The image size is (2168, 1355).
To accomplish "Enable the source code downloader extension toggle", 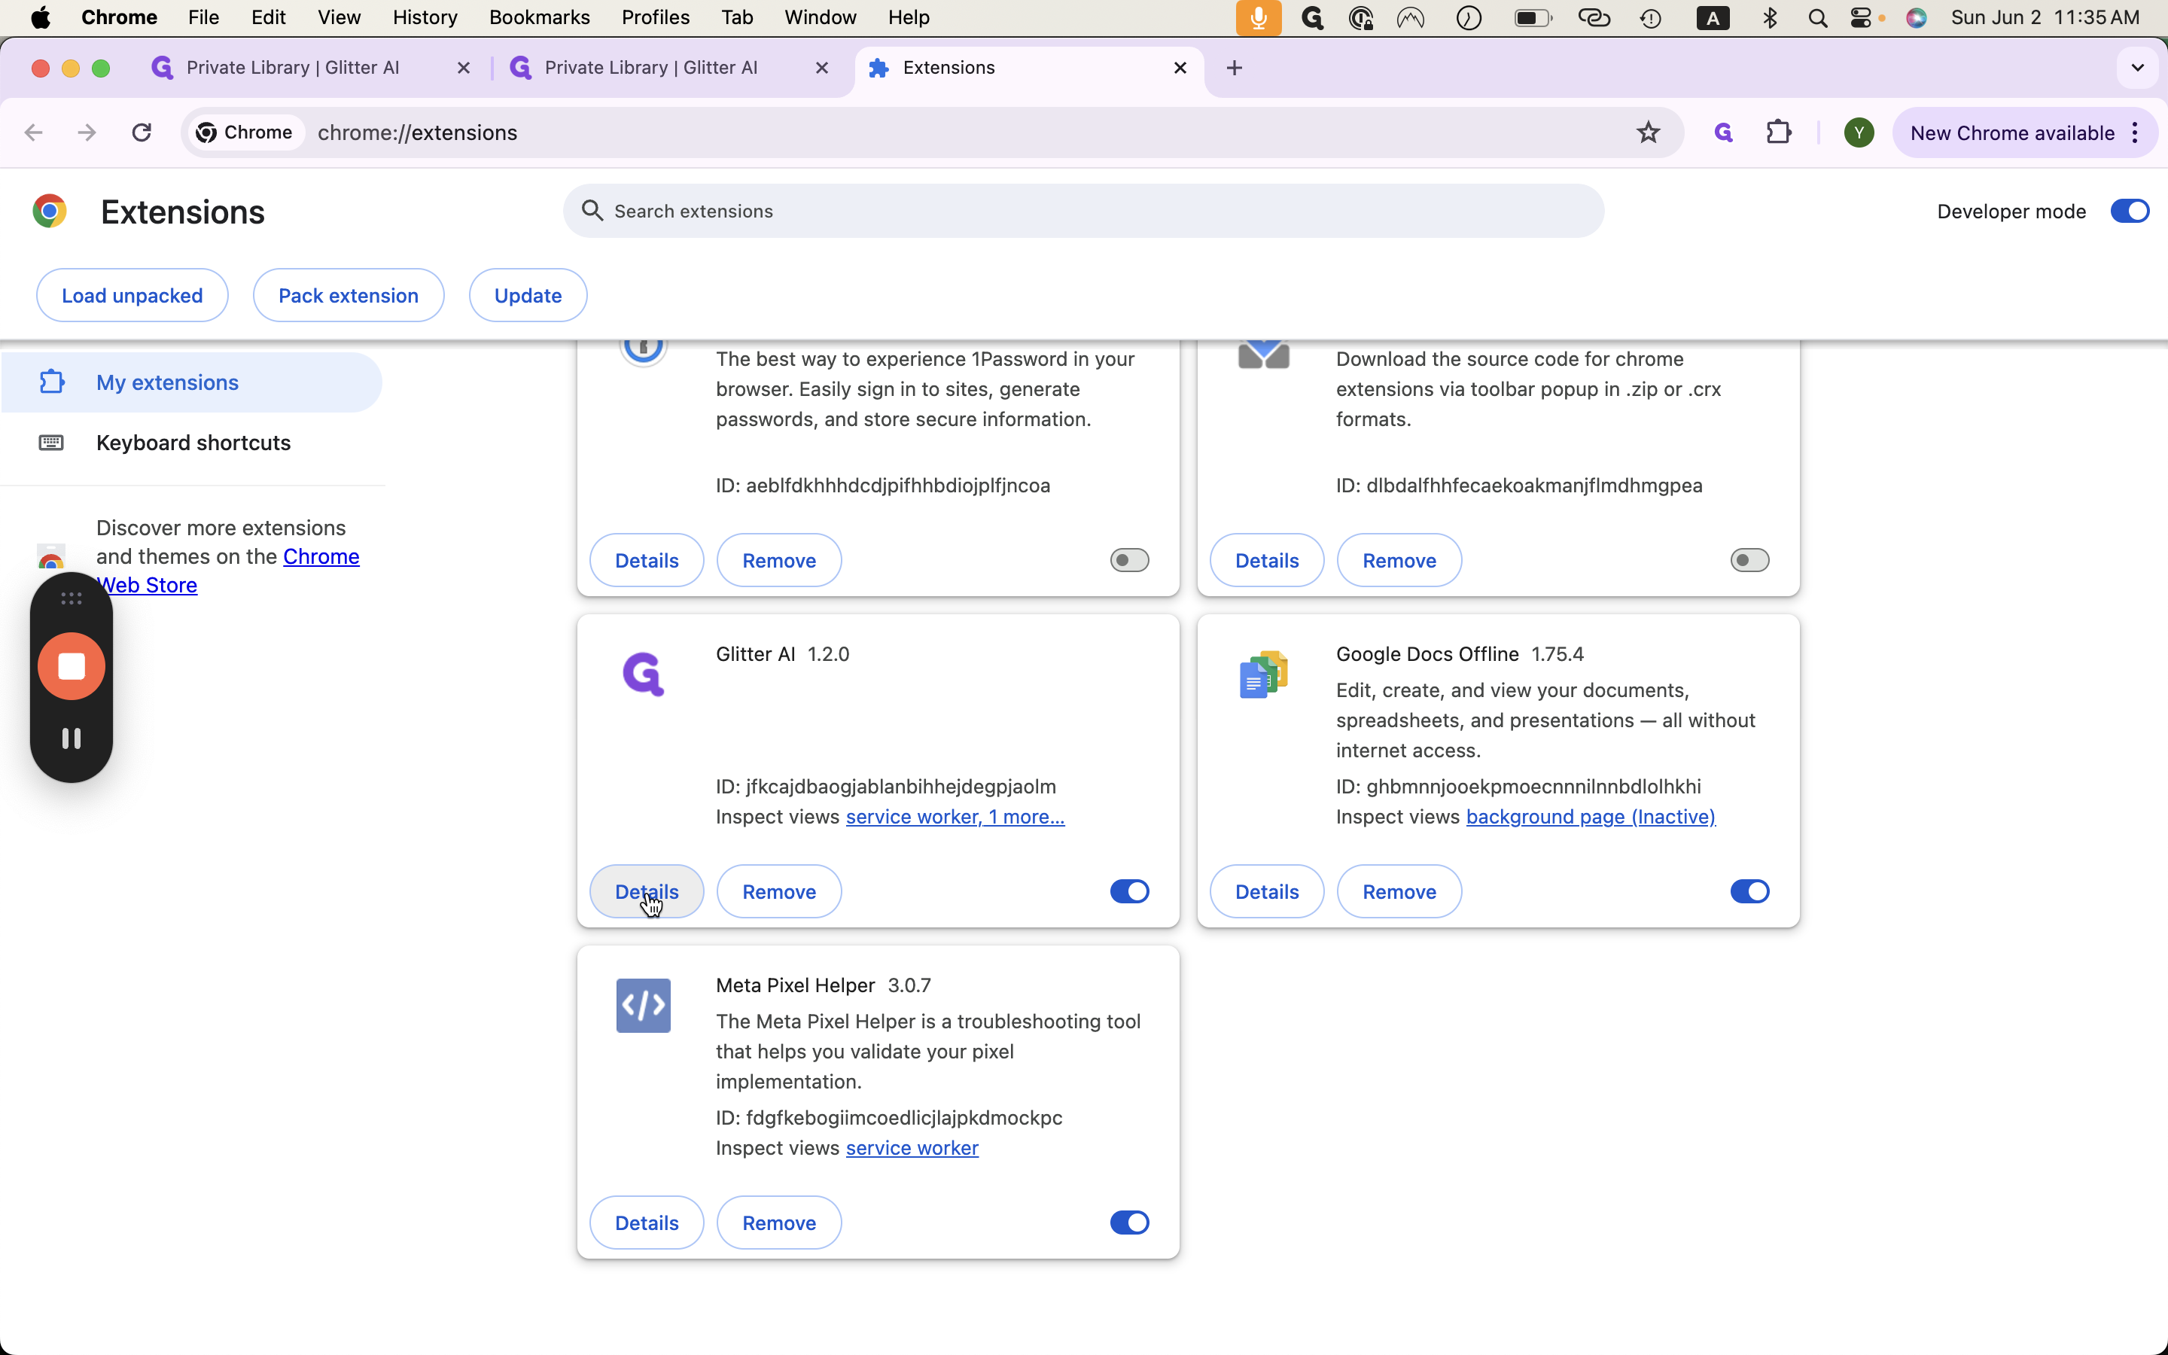I will click(1749, 560).
